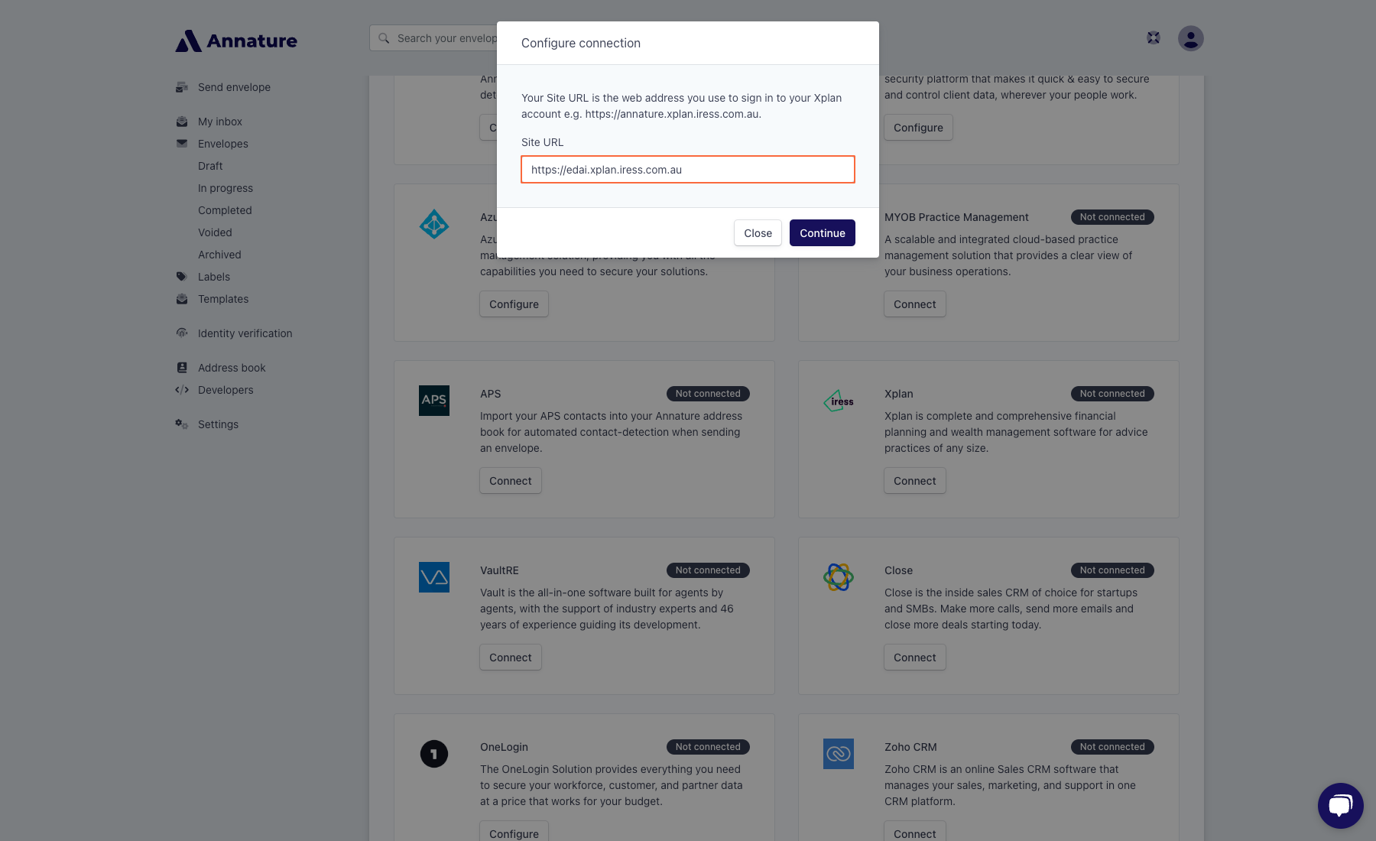Click the Xplan iress integration icon

(838, 400)
